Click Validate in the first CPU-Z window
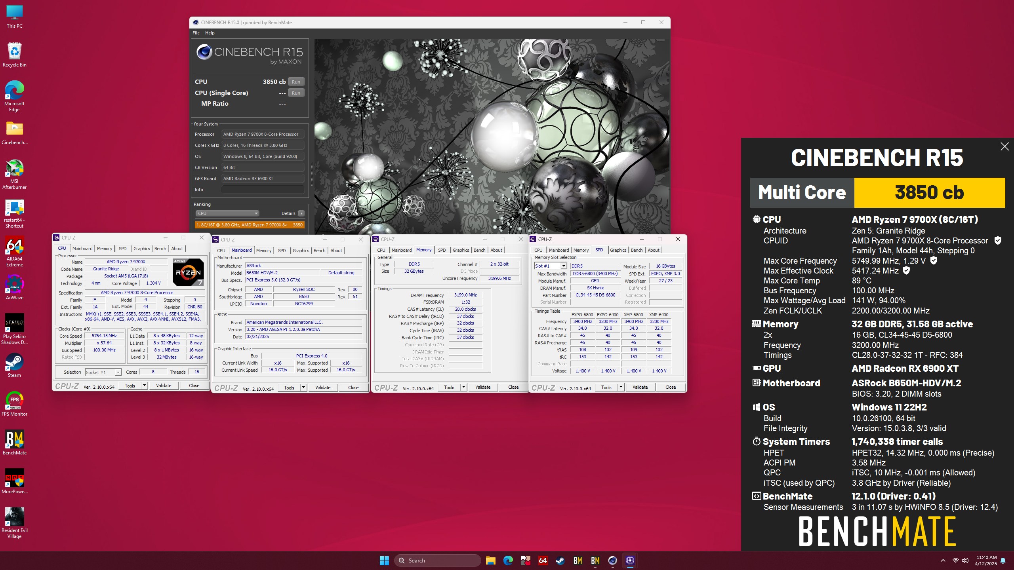 pyautogui.click(x=164, y=386)
